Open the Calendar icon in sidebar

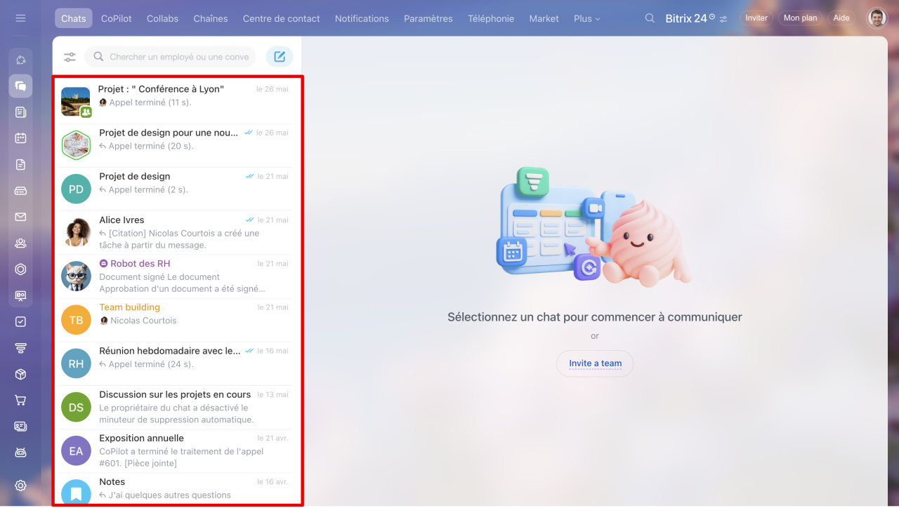[x=20, y=138]
